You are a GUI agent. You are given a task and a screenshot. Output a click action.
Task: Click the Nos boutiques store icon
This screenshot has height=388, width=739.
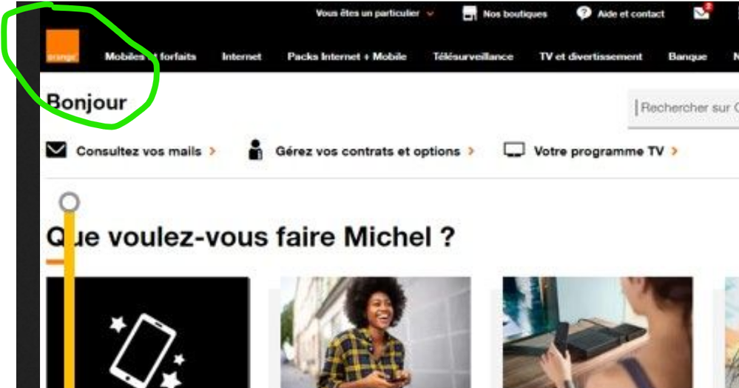(470, 13)
